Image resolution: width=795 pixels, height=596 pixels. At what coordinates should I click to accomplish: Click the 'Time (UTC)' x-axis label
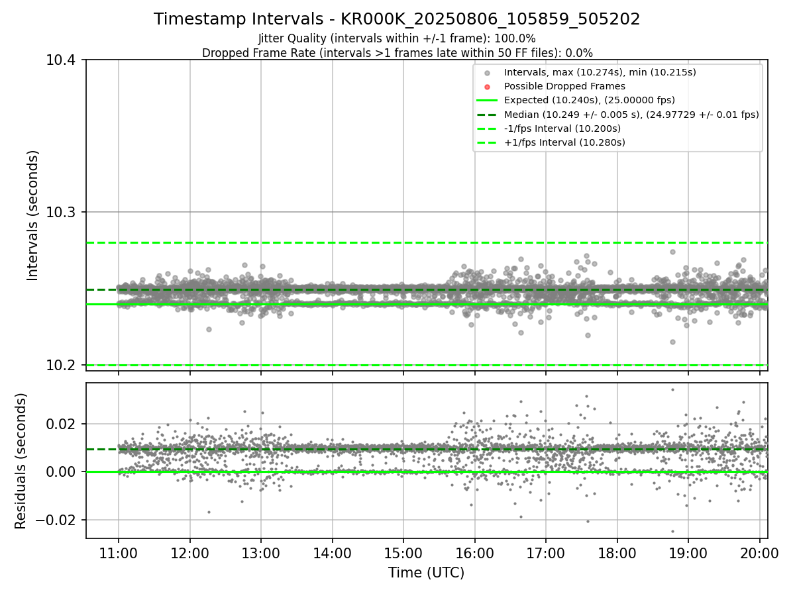click(426, 573)
